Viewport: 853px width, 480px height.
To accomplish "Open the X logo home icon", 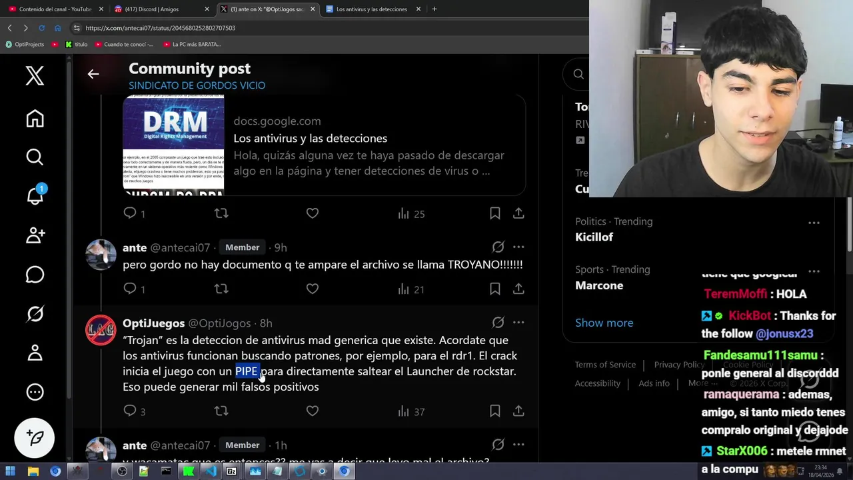I will tap(35, 76).
